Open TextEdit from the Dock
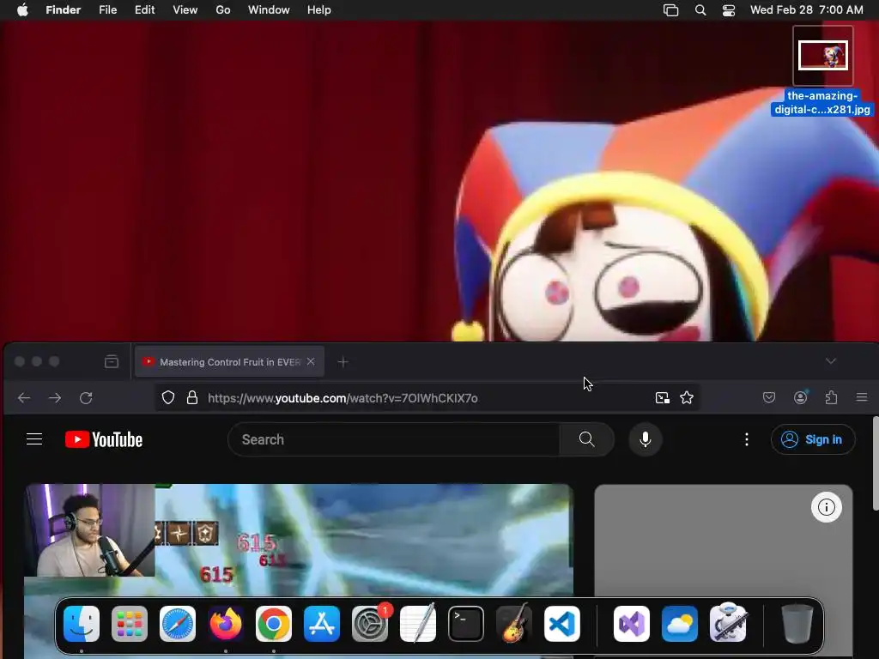879x659 pixels. tap(418, 624)
